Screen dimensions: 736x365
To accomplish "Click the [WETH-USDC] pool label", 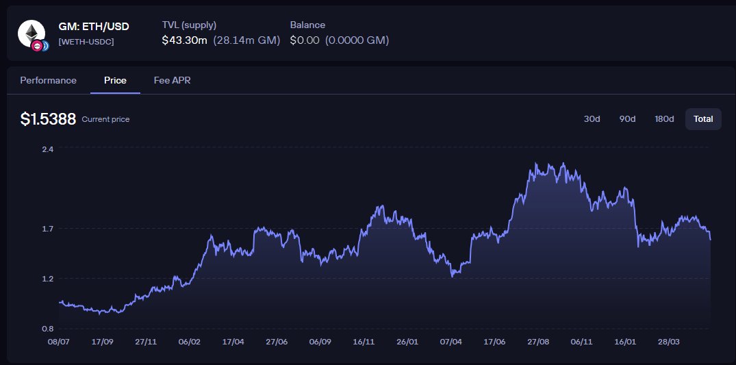I will [x=86, y=42].
